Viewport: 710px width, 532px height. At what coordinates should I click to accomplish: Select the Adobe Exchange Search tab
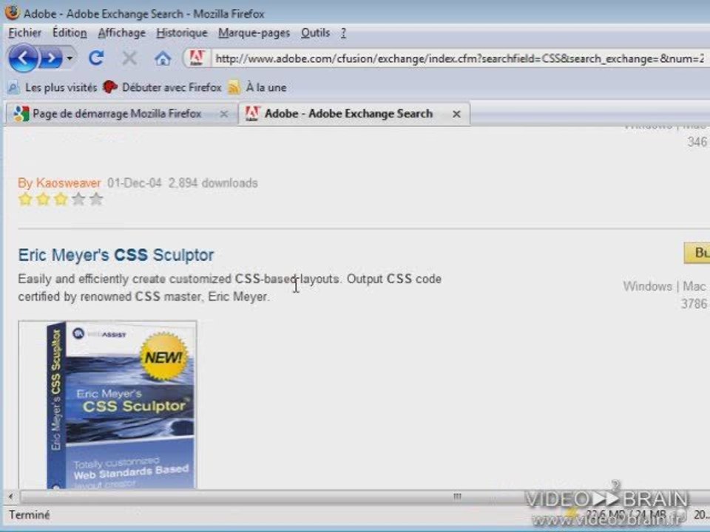354,114
